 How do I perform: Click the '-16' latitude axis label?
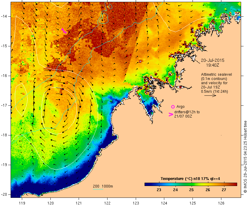[4, 76]
